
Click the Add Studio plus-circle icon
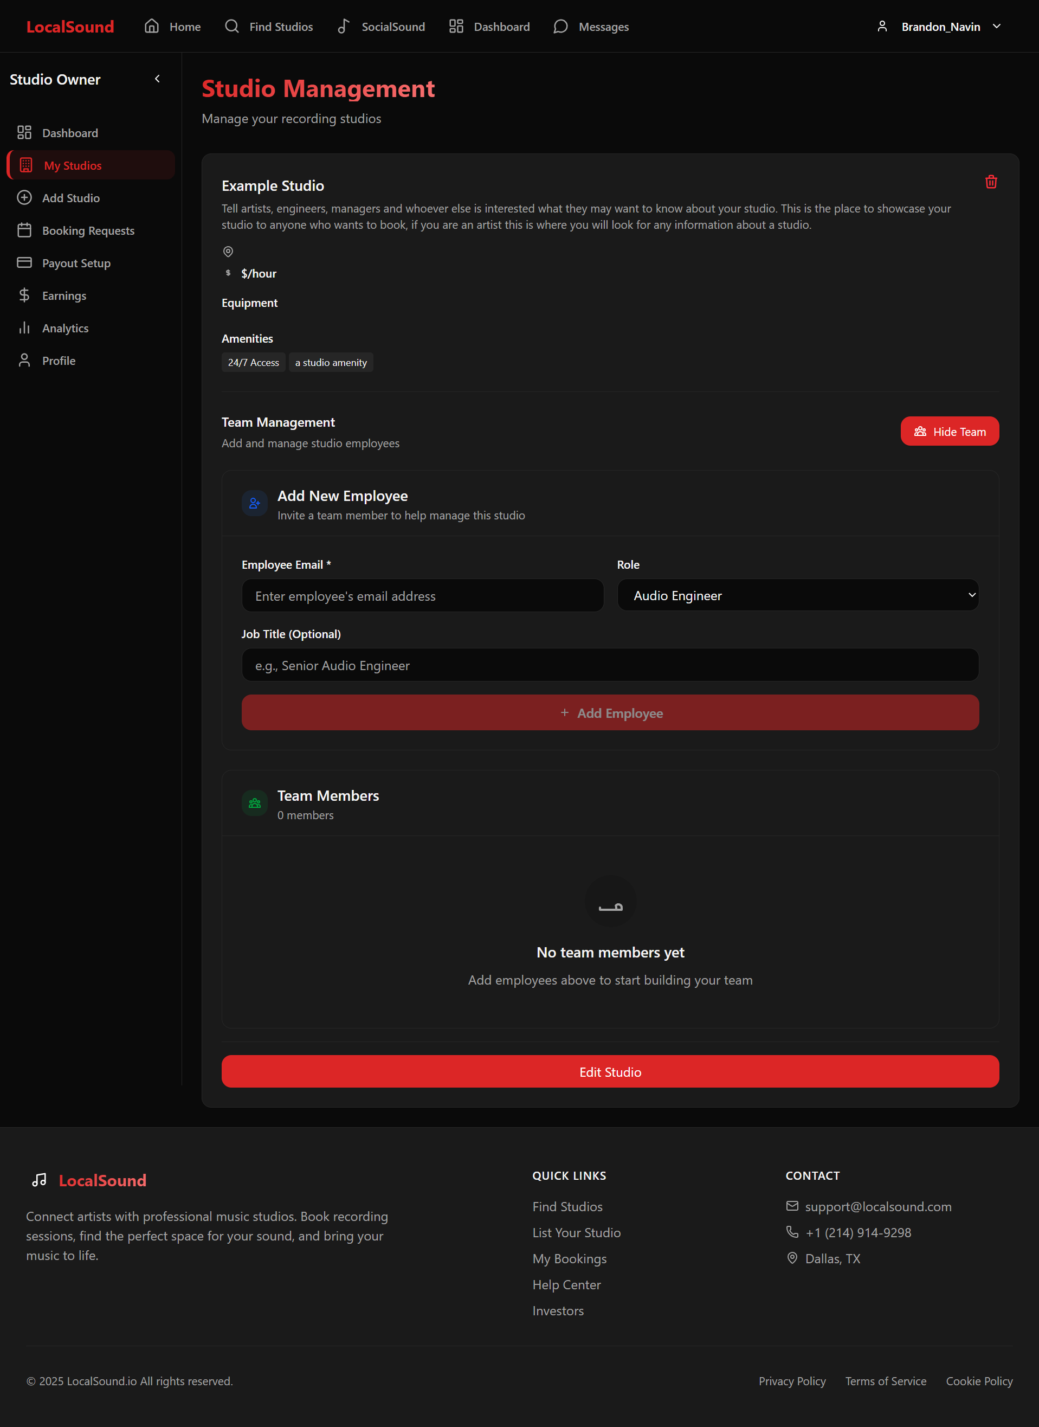click(24, 197)
